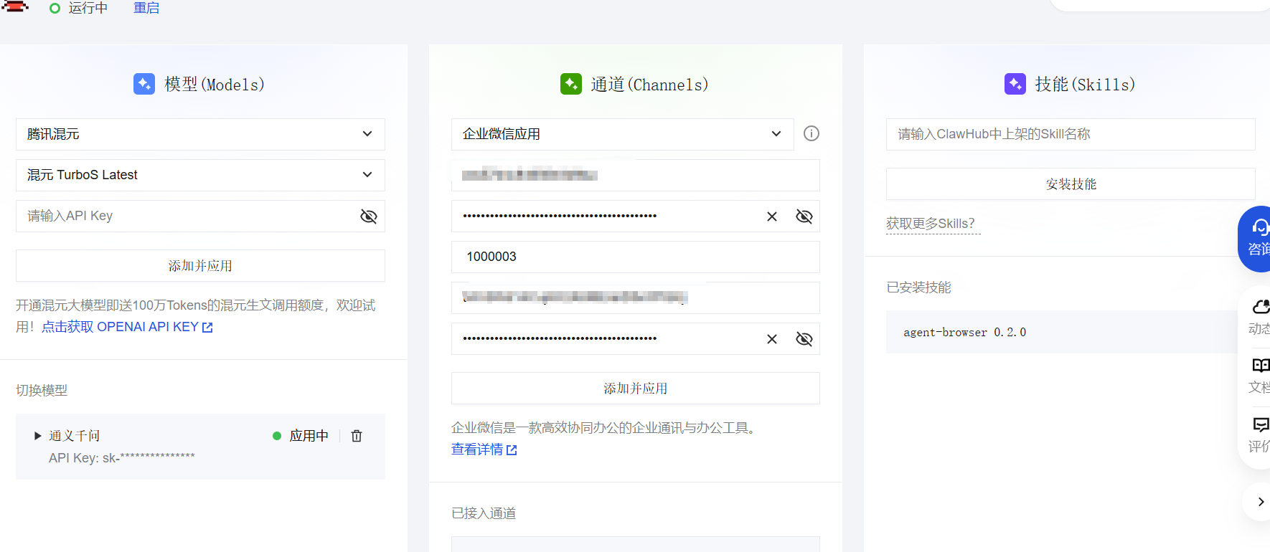Screen dimensions: 1270x552
Task: Clear the second masked channel secret field
Action: tap(772, 339)
